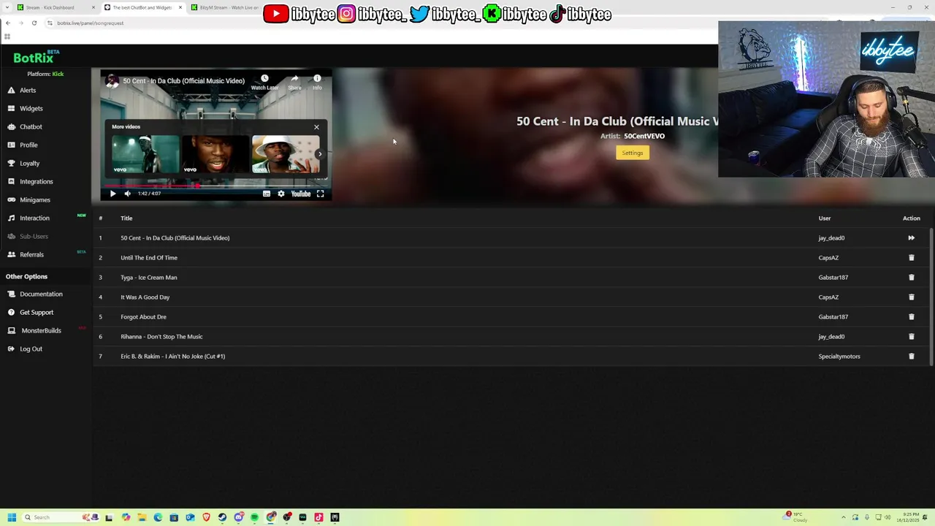Open Widgets in the sidebar
The image size is (935, 526).
pos(31,108)
